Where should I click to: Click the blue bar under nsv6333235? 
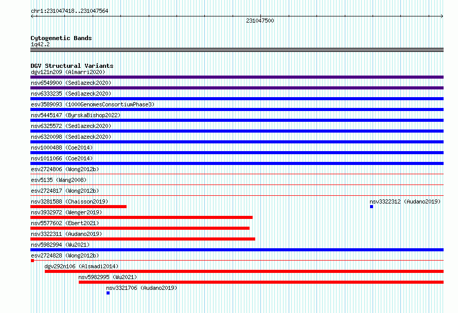coord(237,99)
